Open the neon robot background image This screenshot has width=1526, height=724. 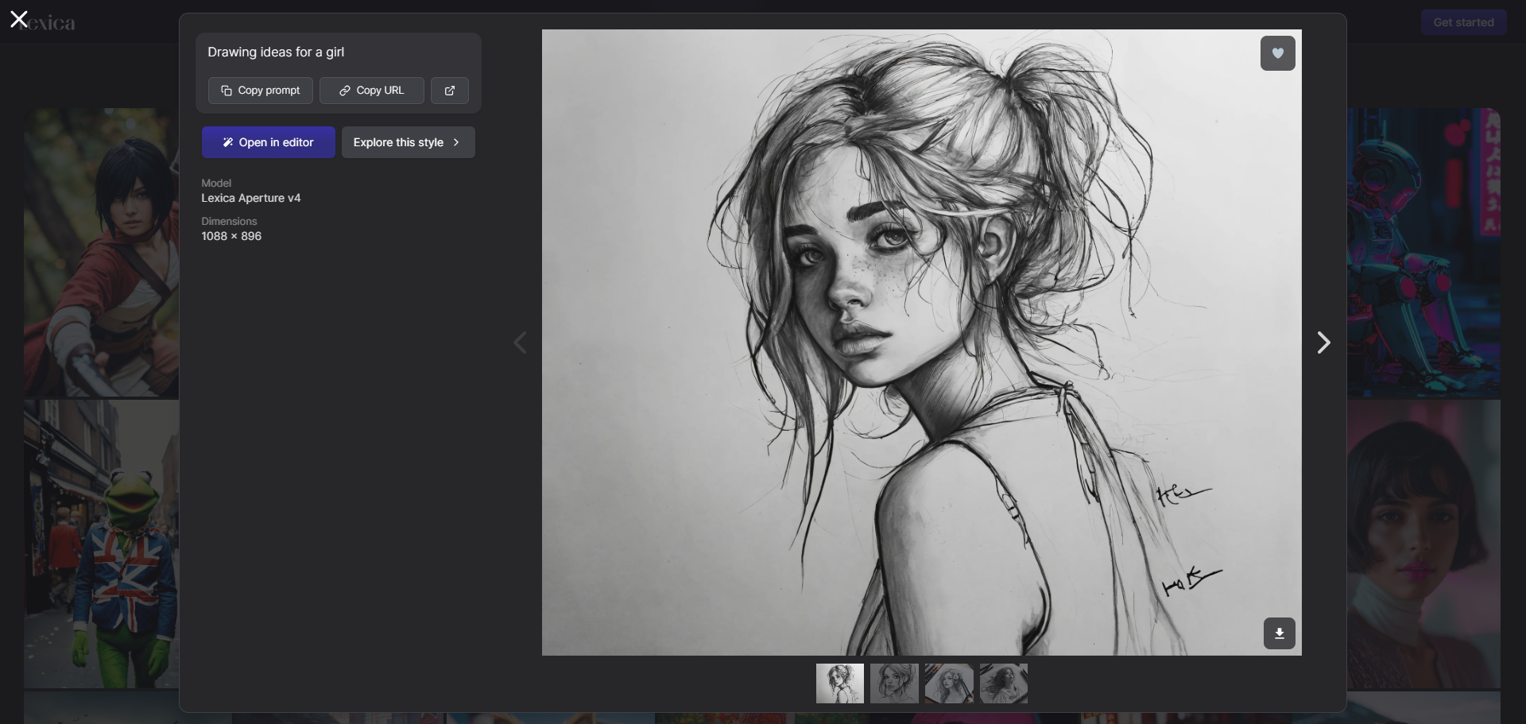point(1423,253)
